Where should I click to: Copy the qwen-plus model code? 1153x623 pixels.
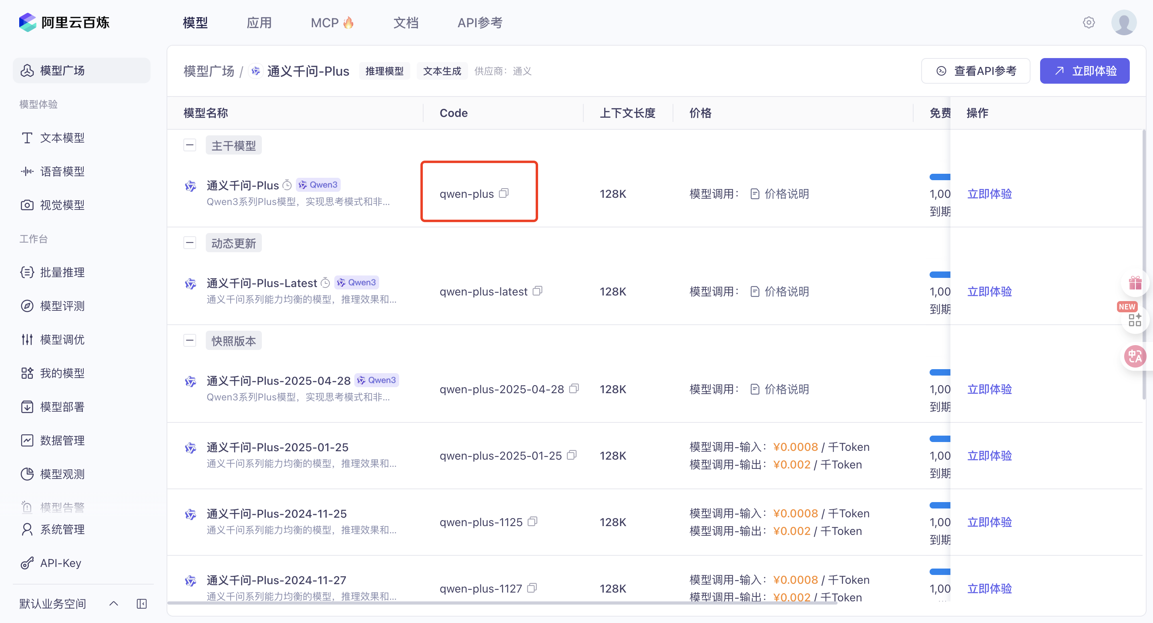(x=504, y=193)
